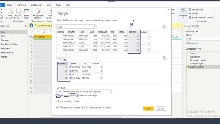The height and width of the screenshot is (124, 220).
Task: Collapse the PROPERTIES section
Action: pos(185,32)
